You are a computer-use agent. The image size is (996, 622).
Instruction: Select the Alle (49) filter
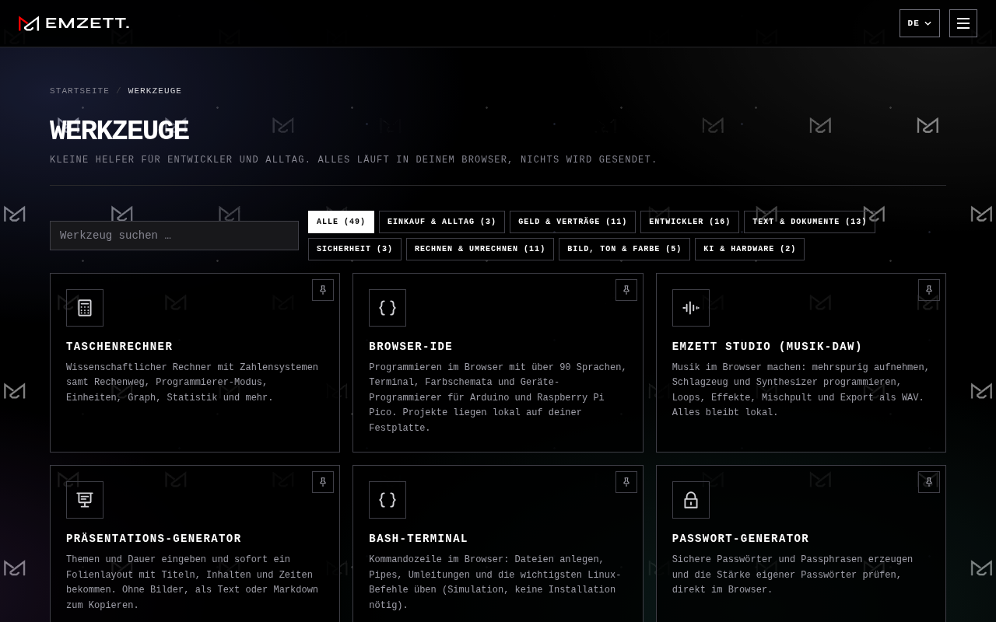(x=341, y=222)
